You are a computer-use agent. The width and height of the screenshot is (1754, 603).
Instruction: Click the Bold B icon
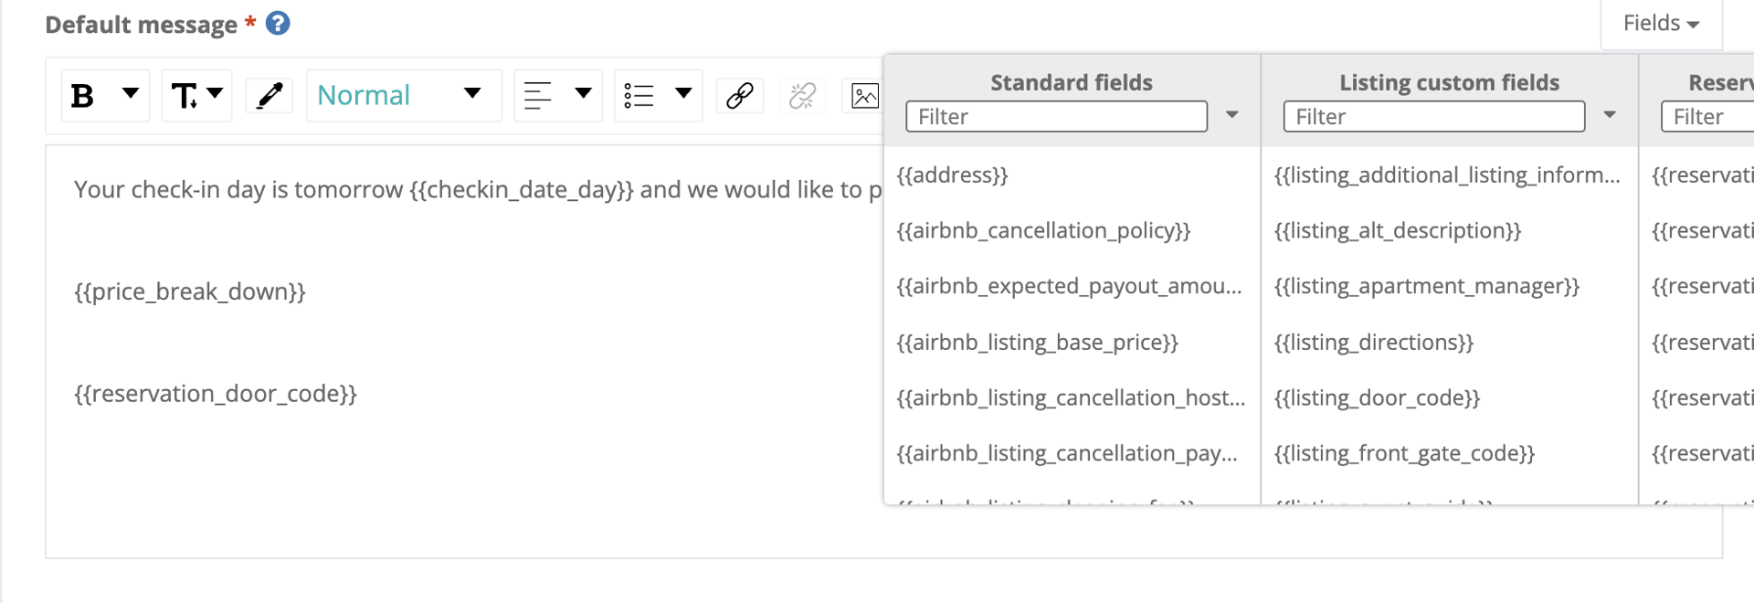[x=83, y=95]
